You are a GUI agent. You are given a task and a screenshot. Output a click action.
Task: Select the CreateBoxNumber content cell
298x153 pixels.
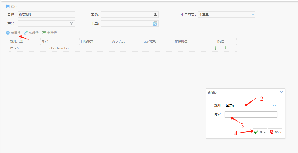(x=55, y=48)
